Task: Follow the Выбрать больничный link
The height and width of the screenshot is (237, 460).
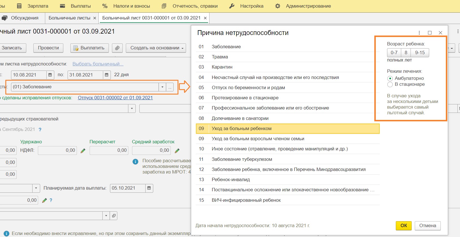Action: [x=98, y=64]
